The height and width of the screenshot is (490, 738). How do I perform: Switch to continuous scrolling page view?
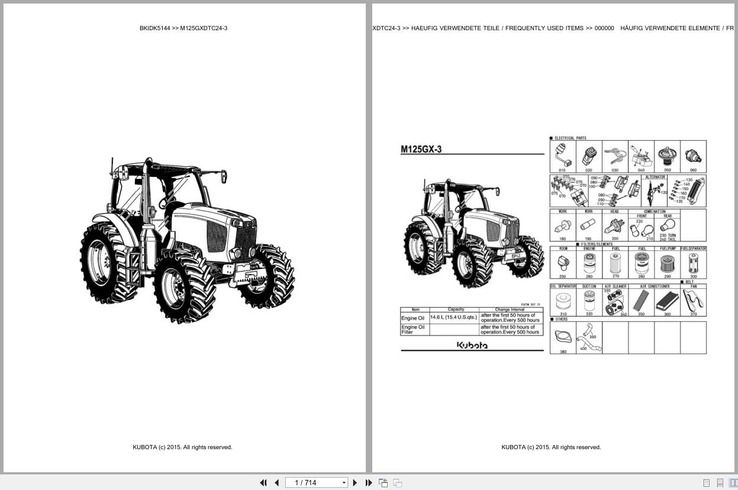720,483
